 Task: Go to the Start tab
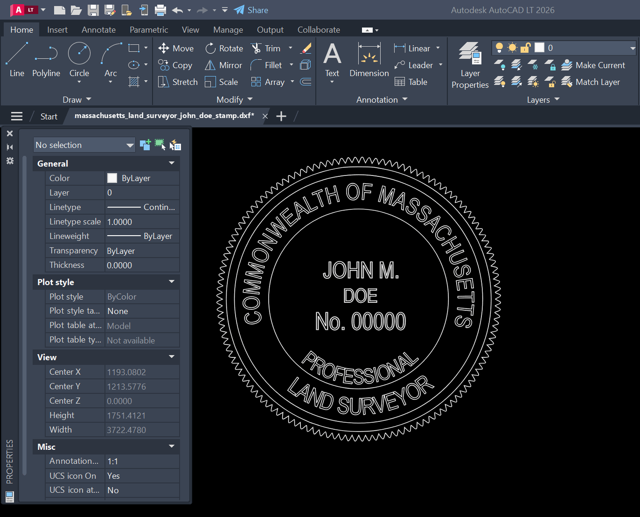pyautogui.click(x=49, y=117)
